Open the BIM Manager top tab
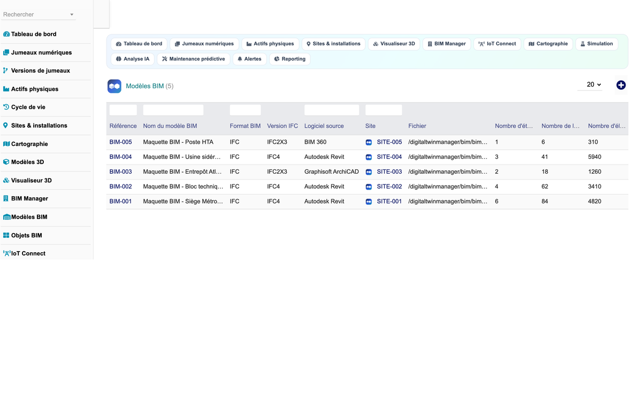The height and width of the screenshot is (397, 642). tap(447, 44)
